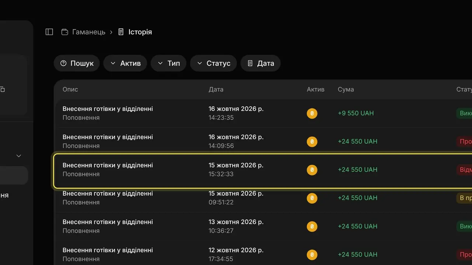Expand the Актив filter dropdown
The image size is (472, 265).
tap(125, 63)
